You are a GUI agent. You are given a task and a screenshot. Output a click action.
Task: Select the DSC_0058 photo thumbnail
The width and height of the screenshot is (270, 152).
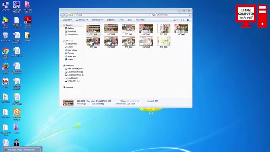[x=94, y=30]
